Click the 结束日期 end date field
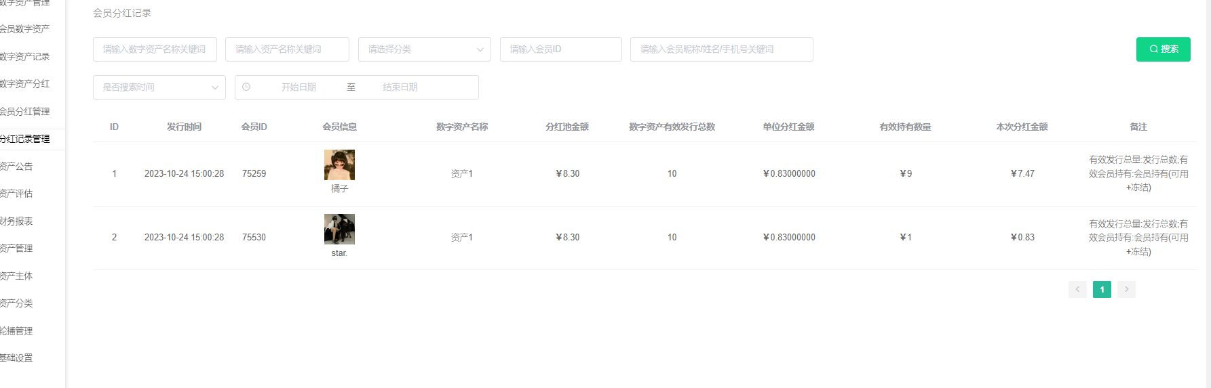This screenshot has height=388, width=1211. tap(400, 87)
